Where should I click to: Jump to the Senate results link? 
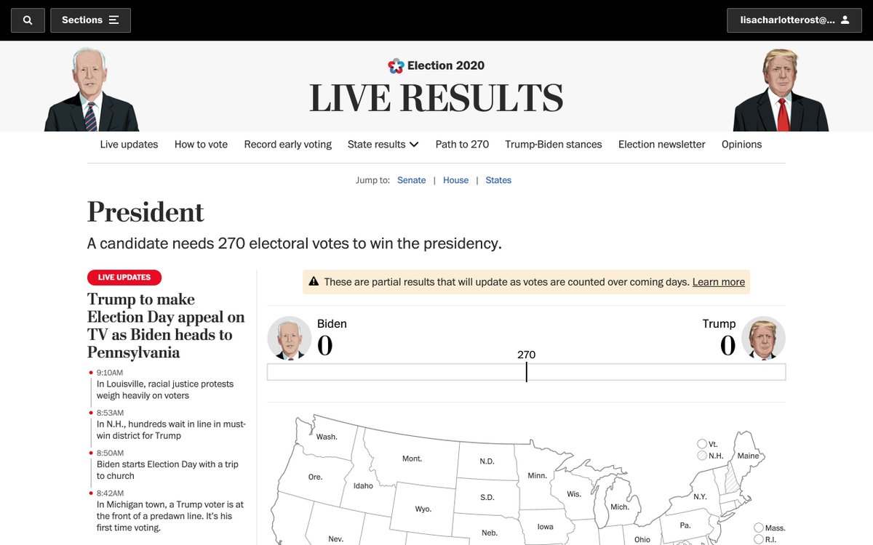tap(411, 180)
